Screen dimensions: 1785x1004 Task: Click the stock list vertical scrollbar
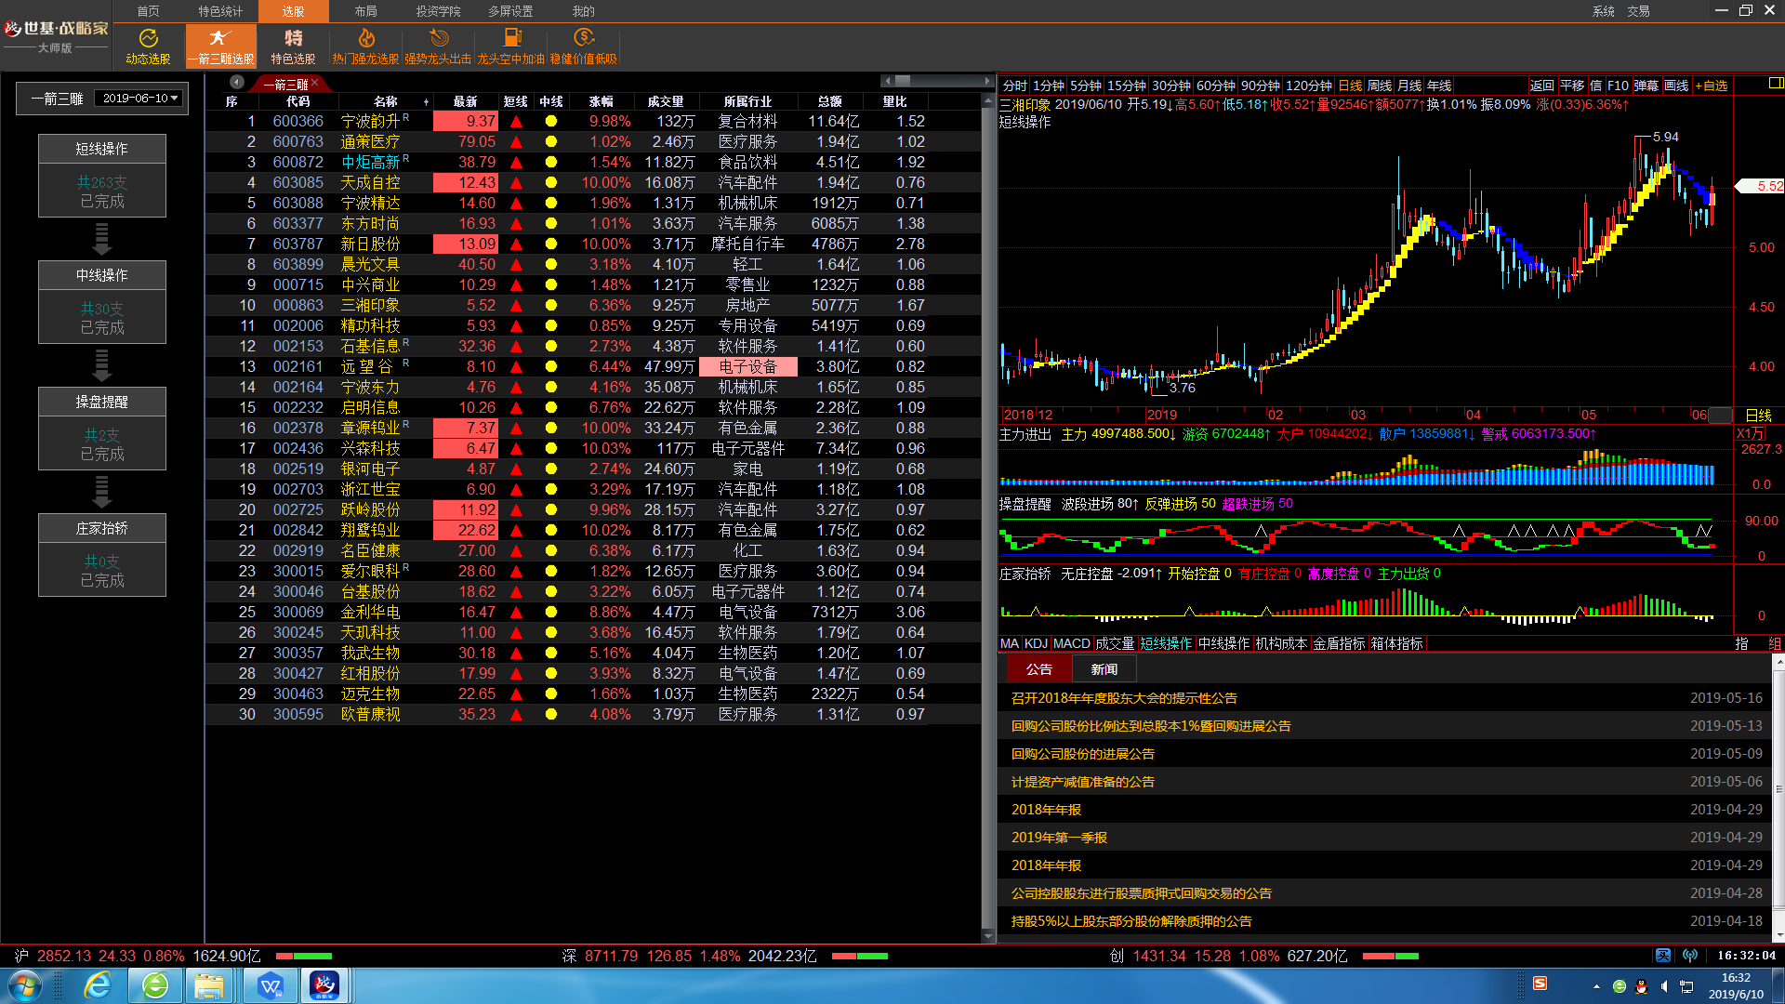tap(988, 516)
